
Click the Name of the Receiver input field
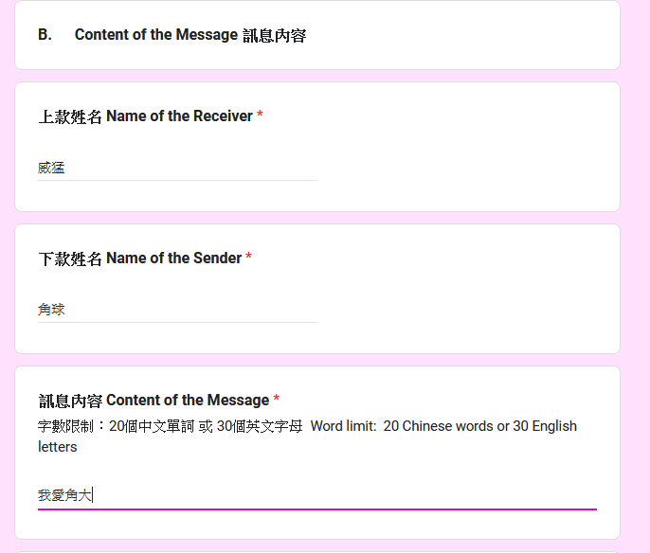pos(177,168)
